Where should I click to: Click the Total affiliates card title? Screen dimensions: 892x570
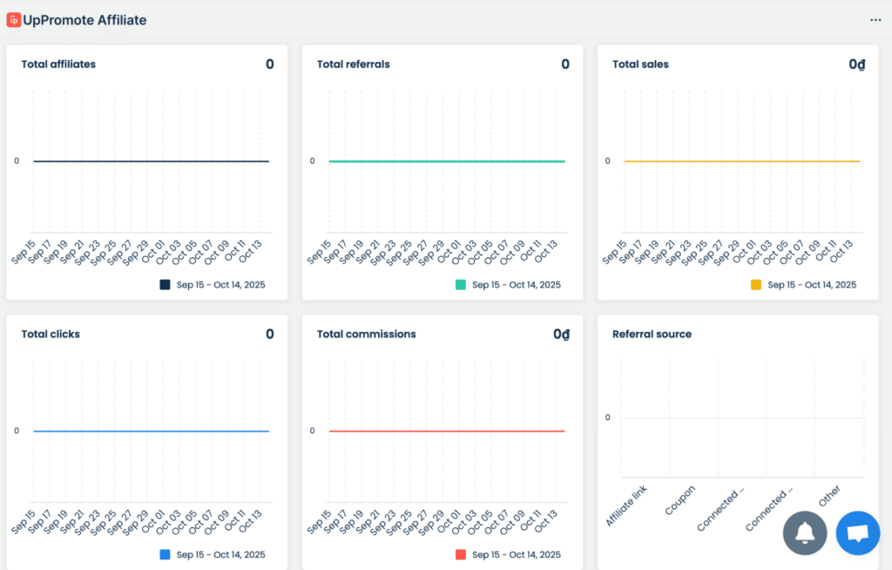click(x=58, y=64)
